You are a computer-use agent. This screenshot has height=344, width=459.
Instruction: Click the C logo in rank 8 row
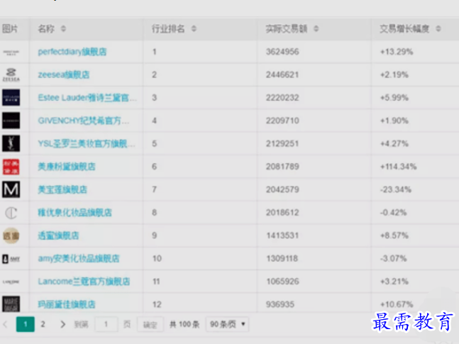click(11, 213)
